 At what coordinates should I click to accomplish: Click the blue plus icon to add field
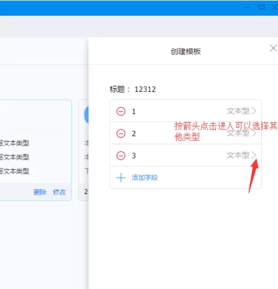tap(121, 178)
